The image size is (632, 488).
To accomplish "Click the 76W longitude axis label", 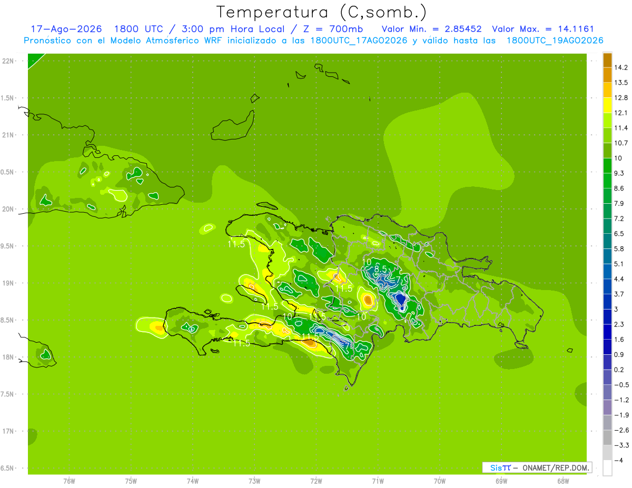I will click(69, 481).
